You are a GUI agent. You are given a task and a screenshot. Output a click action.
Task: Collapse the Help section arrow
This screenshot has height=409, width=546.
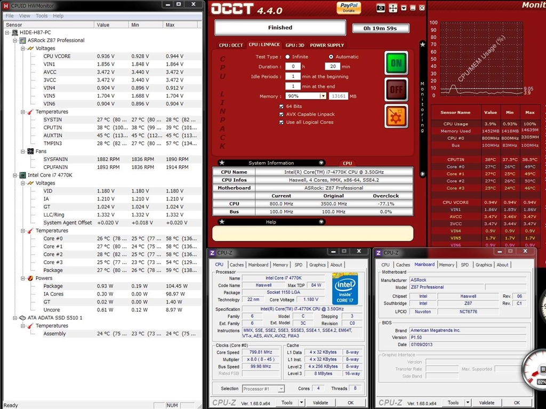[321, 222]
